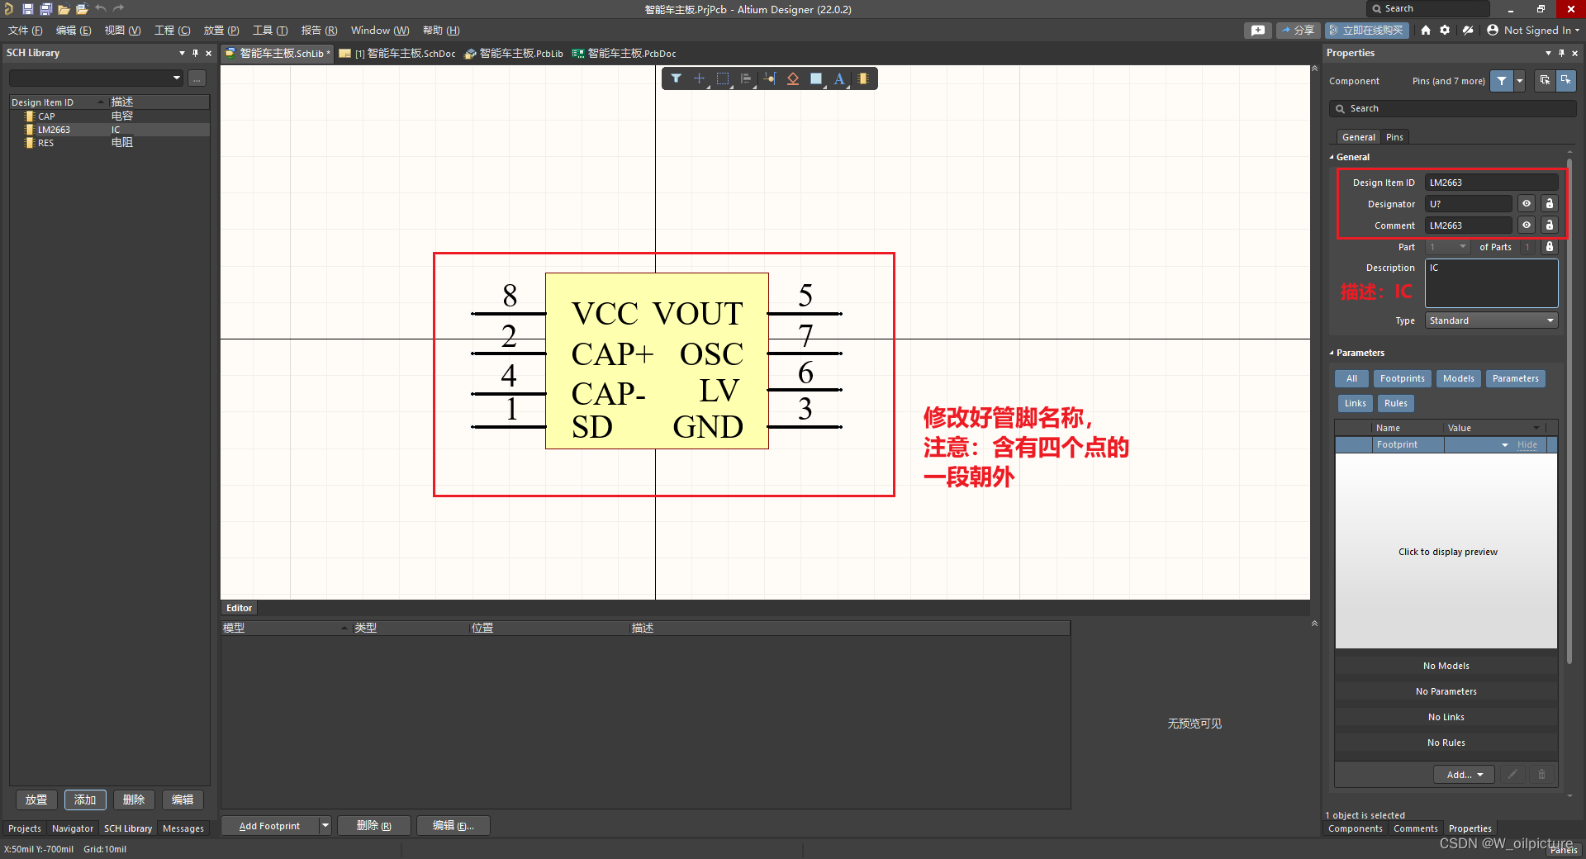Image resolution: width=1586 pixels, height=859 pixels.
Task: Click the Save All icon
Action: coord(45,9)
